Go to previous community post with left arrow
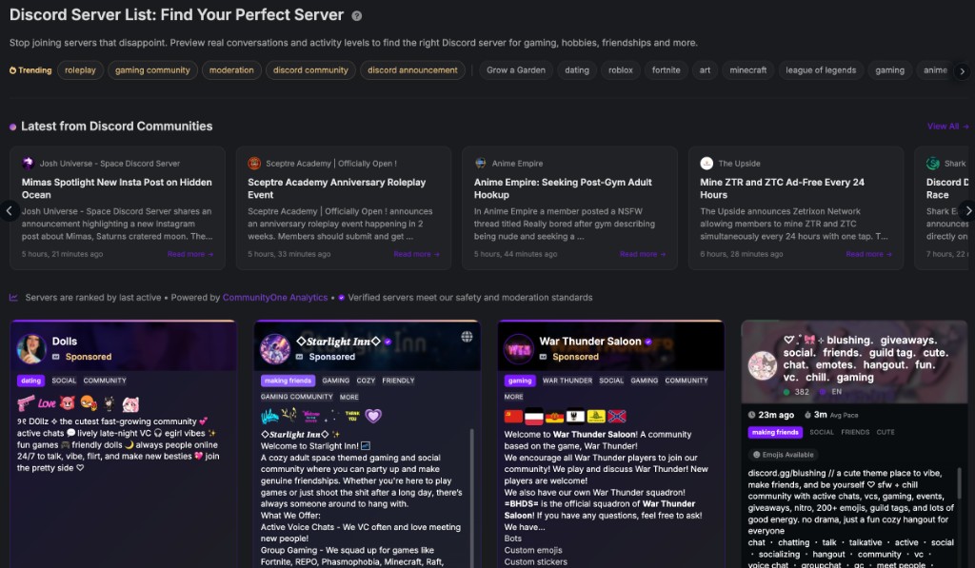This screenshot has height=568, width=975. (x=9, y=210)
